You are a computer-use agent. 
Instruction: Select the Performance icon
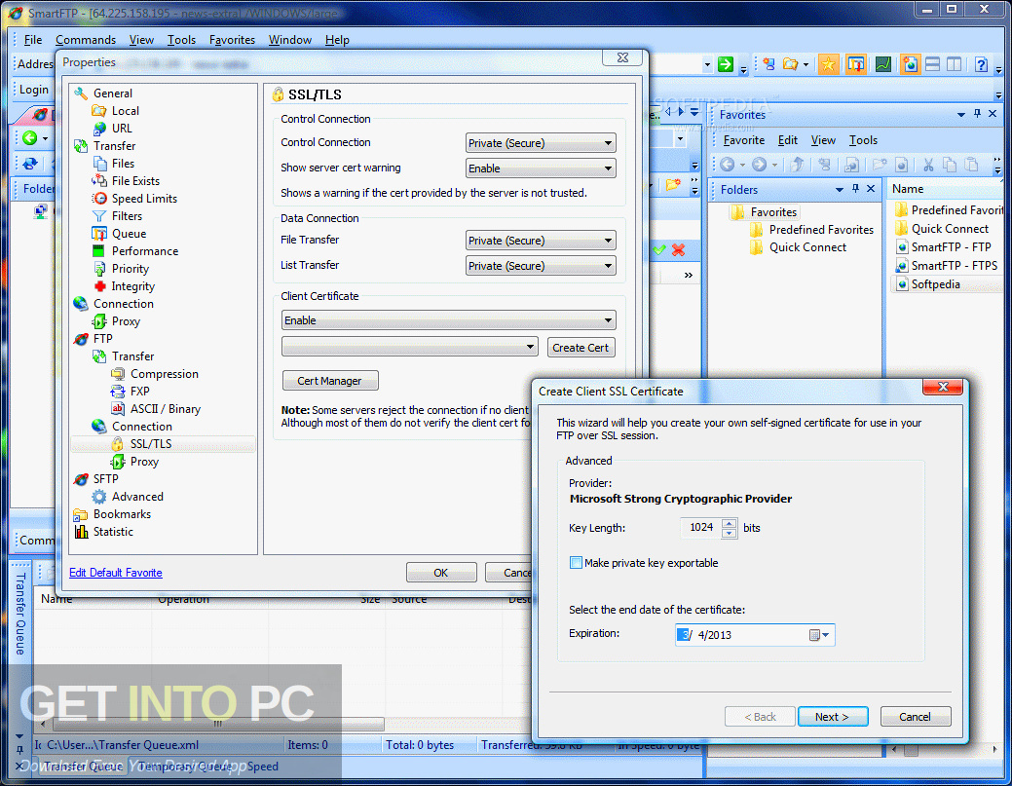pos(99,251)
